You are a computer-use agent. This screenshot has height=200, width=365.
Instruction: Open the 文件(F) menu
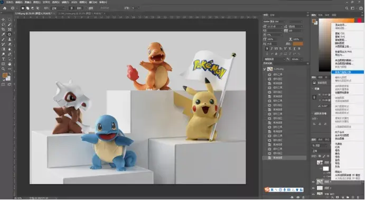coord(10,2)
